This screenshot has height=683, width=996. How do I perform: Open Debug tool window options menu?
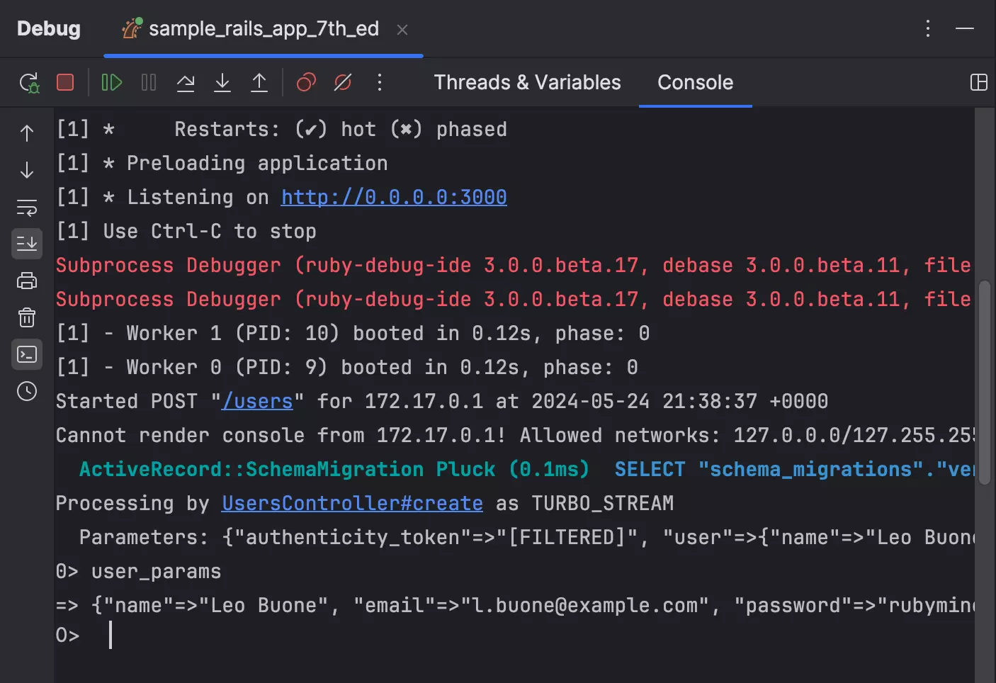coord(928,29)
